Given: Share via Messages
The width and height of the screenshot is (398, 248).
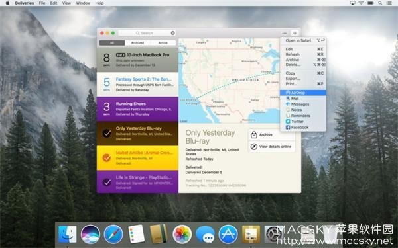Looking at the screenshot, I should coord(303,104).
